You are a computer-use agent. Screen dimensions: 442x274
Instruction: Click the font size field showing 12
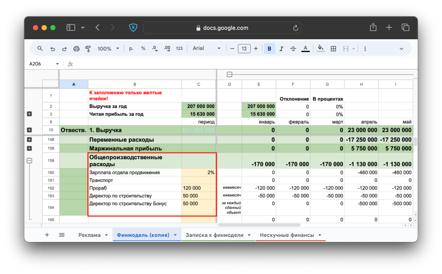(244, 49)
